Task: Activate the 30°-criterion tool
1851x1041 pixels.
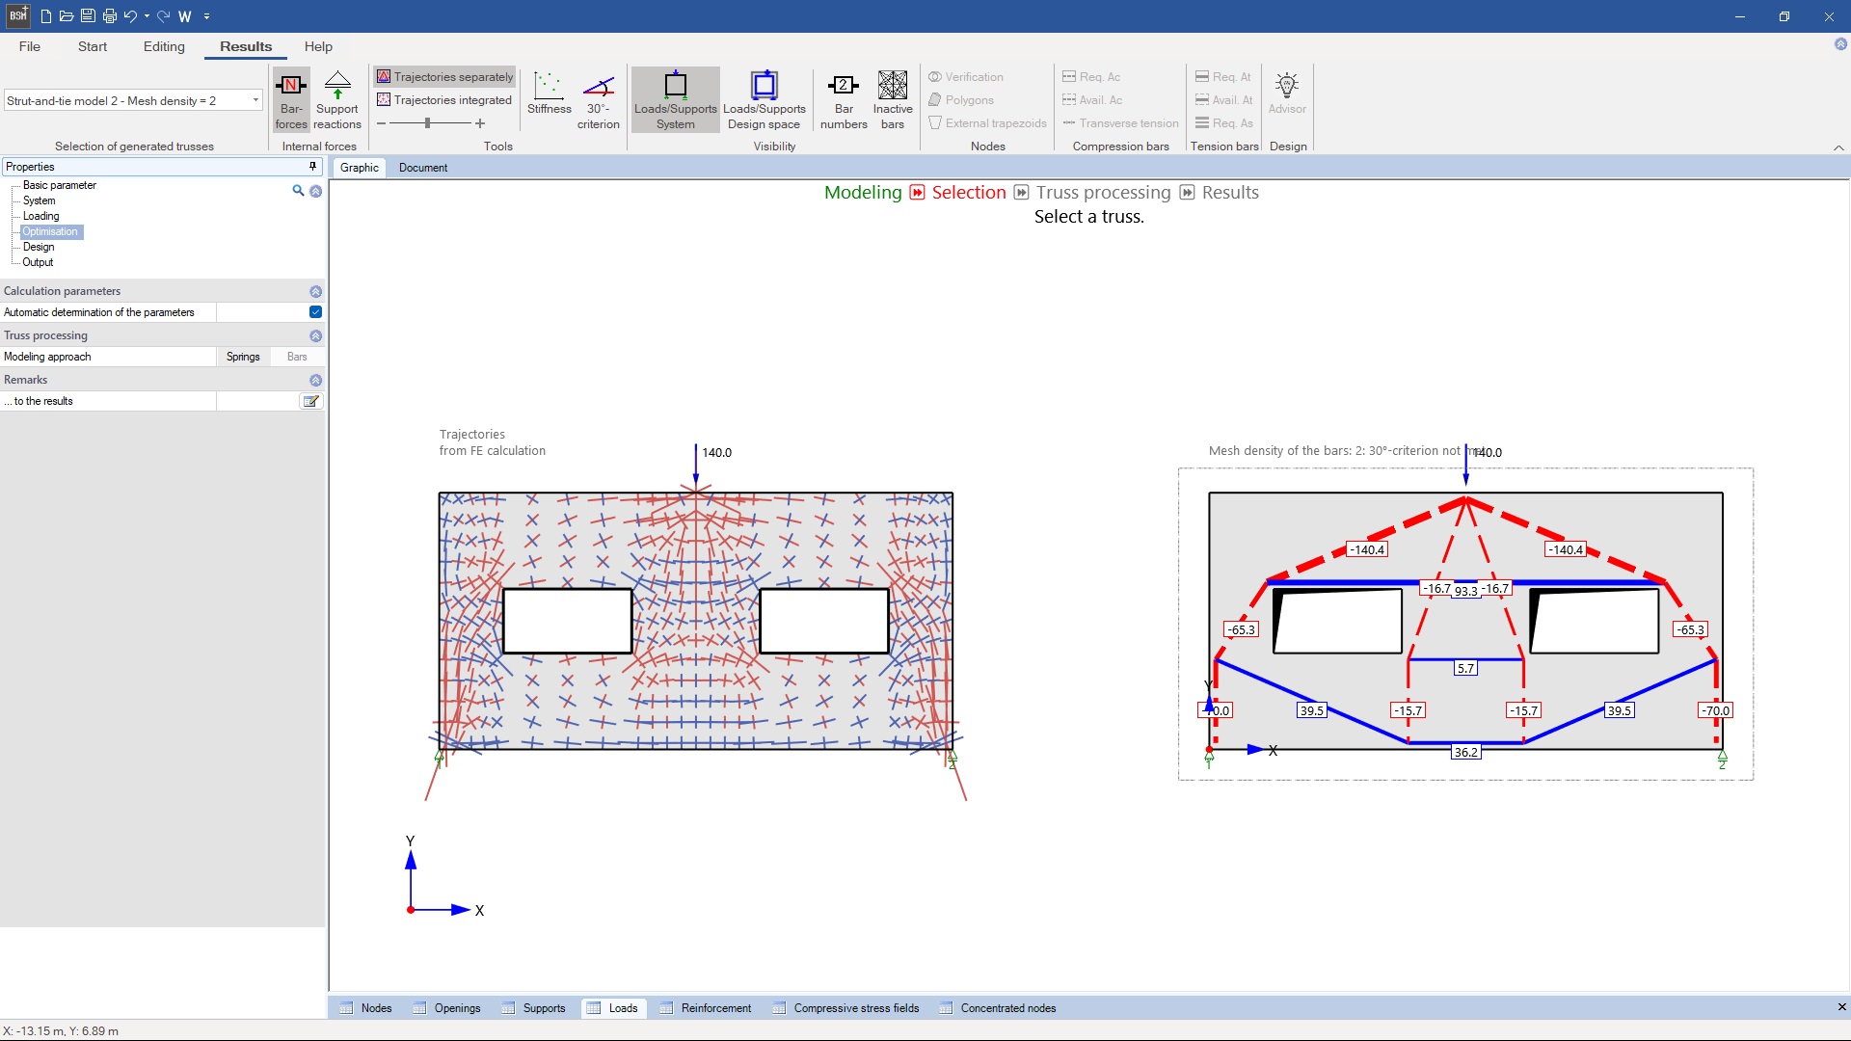Action: [x=598, y=99]
